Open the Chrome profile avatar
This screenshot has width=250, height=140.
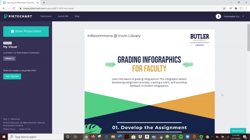(x=241, y=8)
